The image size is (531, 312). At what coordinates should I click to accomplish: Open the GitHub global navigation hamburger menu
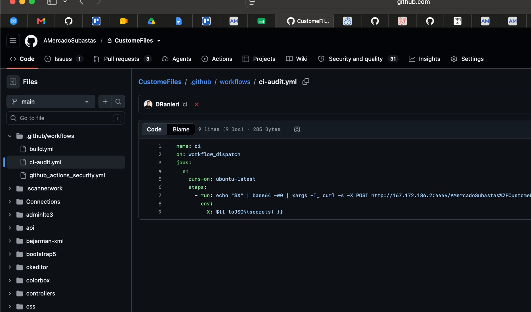(x=13, y=41)
